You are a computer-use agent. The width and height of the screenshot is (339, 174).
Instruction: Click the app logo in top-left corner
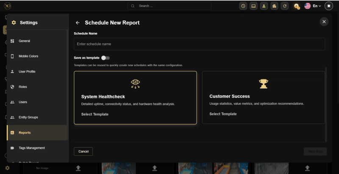pos(8,6)
